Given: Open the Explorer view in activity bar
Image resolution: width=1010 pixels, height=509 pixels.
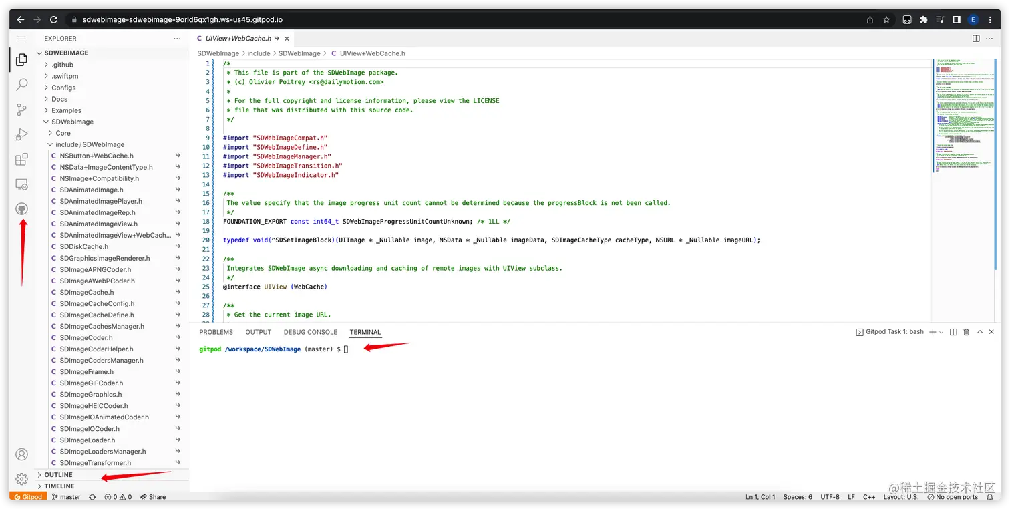Looking at the screenshot, I should [x=21, y=60].
